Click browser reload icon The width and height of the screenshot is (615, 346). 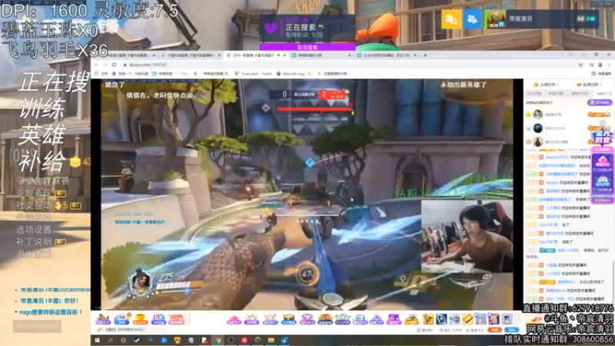coord(114,65)
